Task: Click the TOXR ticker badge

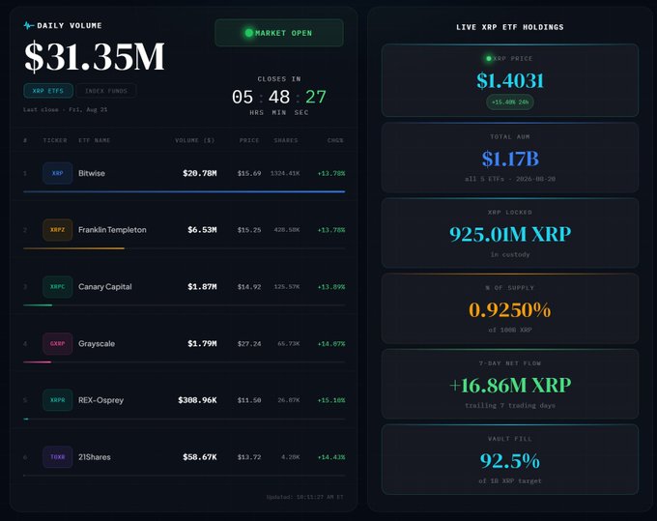Action: (57, 457)
